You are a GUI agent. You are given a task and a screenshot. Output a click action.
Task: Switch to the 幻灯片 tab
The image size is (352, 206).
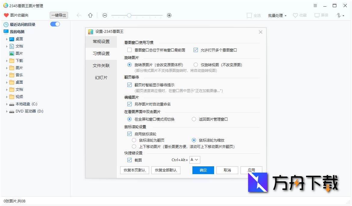pos(101,77)
